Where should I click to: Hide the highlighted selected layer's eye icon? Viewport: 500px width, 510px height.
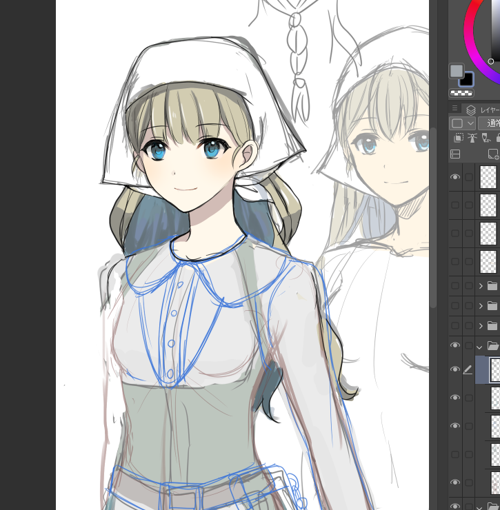pyautogui.click(x=455, y=369)
